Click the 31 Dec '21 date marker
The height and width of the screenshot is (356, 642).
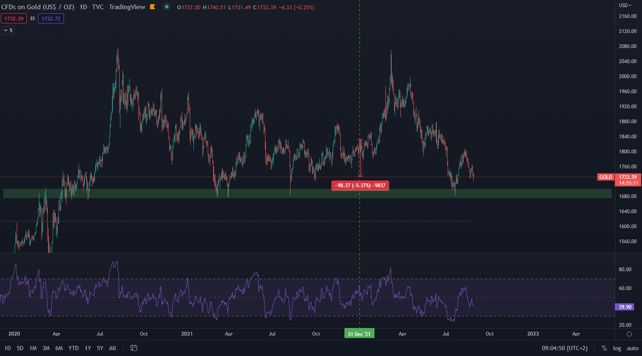[x=359, y=334]
